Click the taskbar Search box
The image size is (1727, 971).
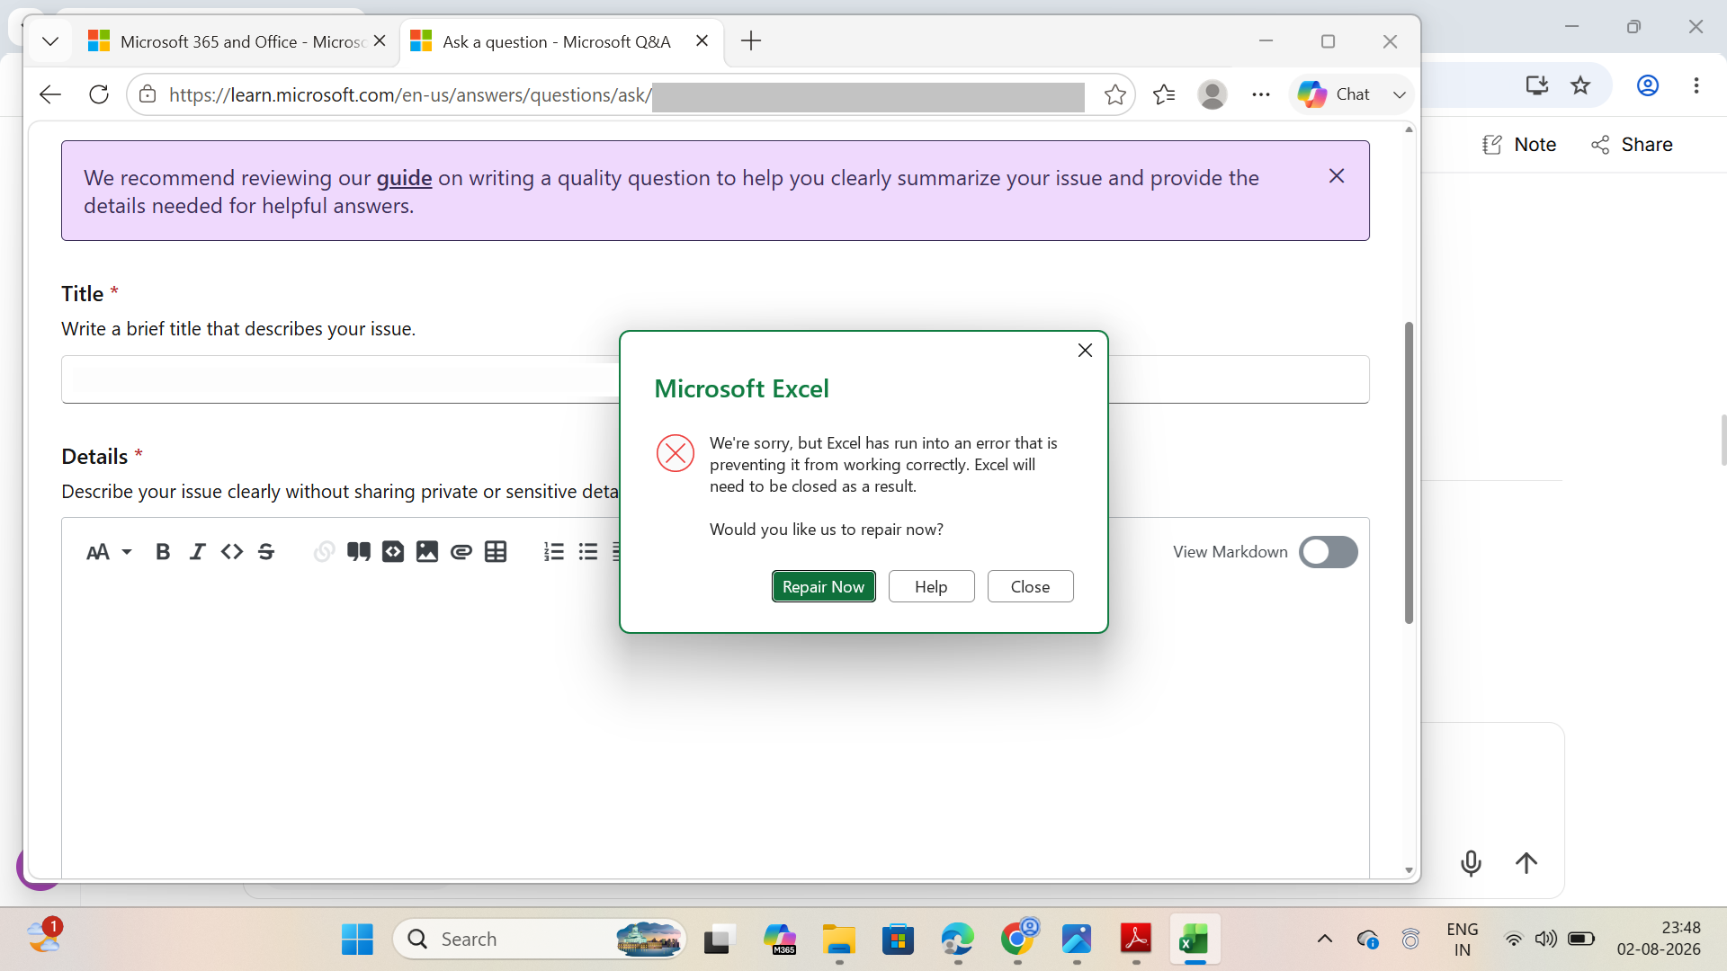(539, 940)
